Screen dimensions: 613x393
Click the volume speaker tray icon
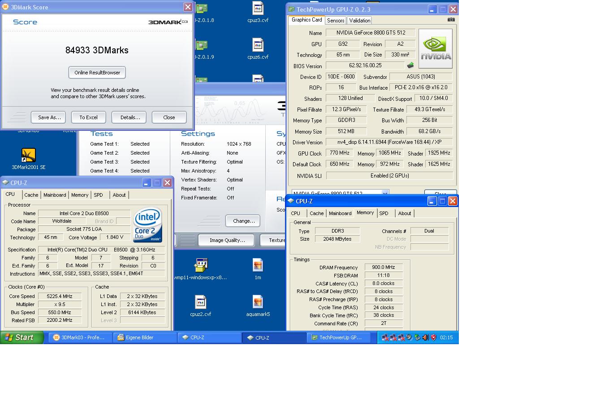[x=425, y=337]
